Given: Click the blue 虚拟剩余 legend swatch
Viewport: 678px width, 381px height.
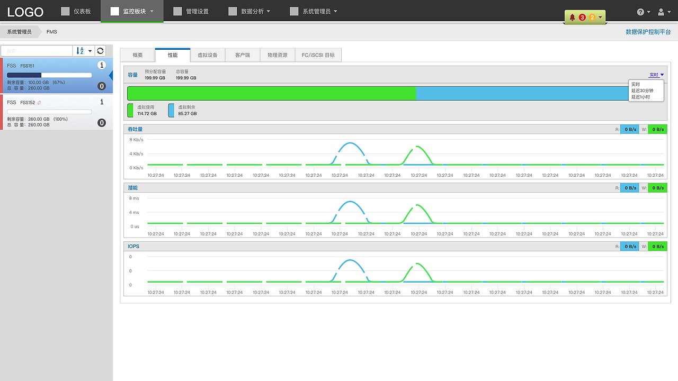Looking at the screenshot, I should 171,111.
